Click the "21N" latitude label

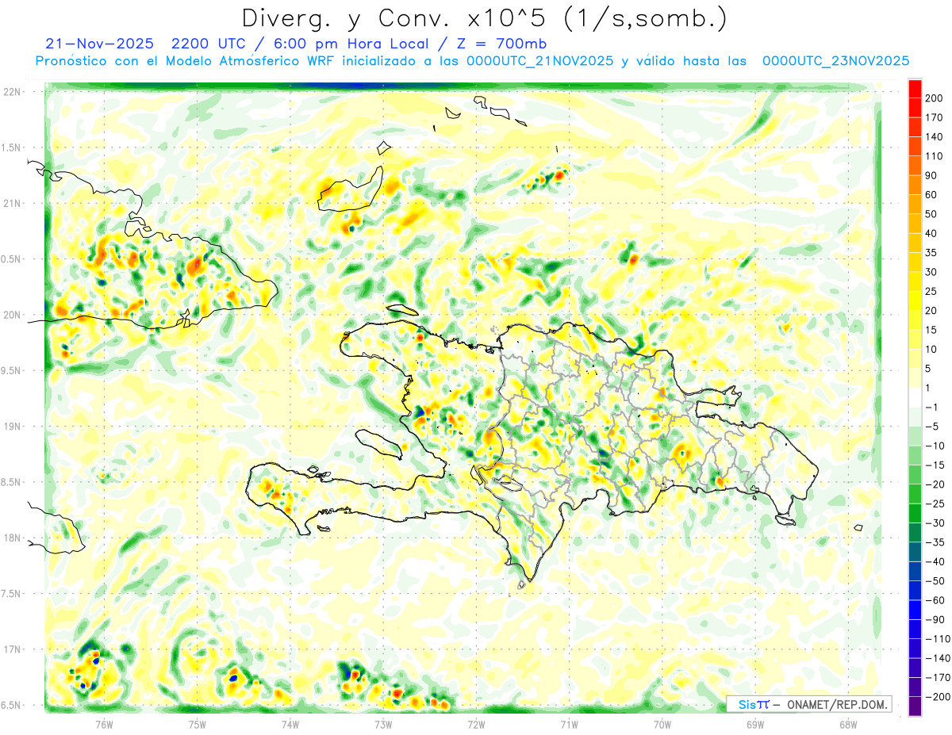pos(12,204)
